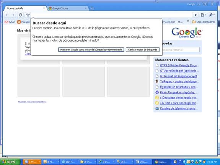Click the help question-mark tray icon

pos(175,162)
